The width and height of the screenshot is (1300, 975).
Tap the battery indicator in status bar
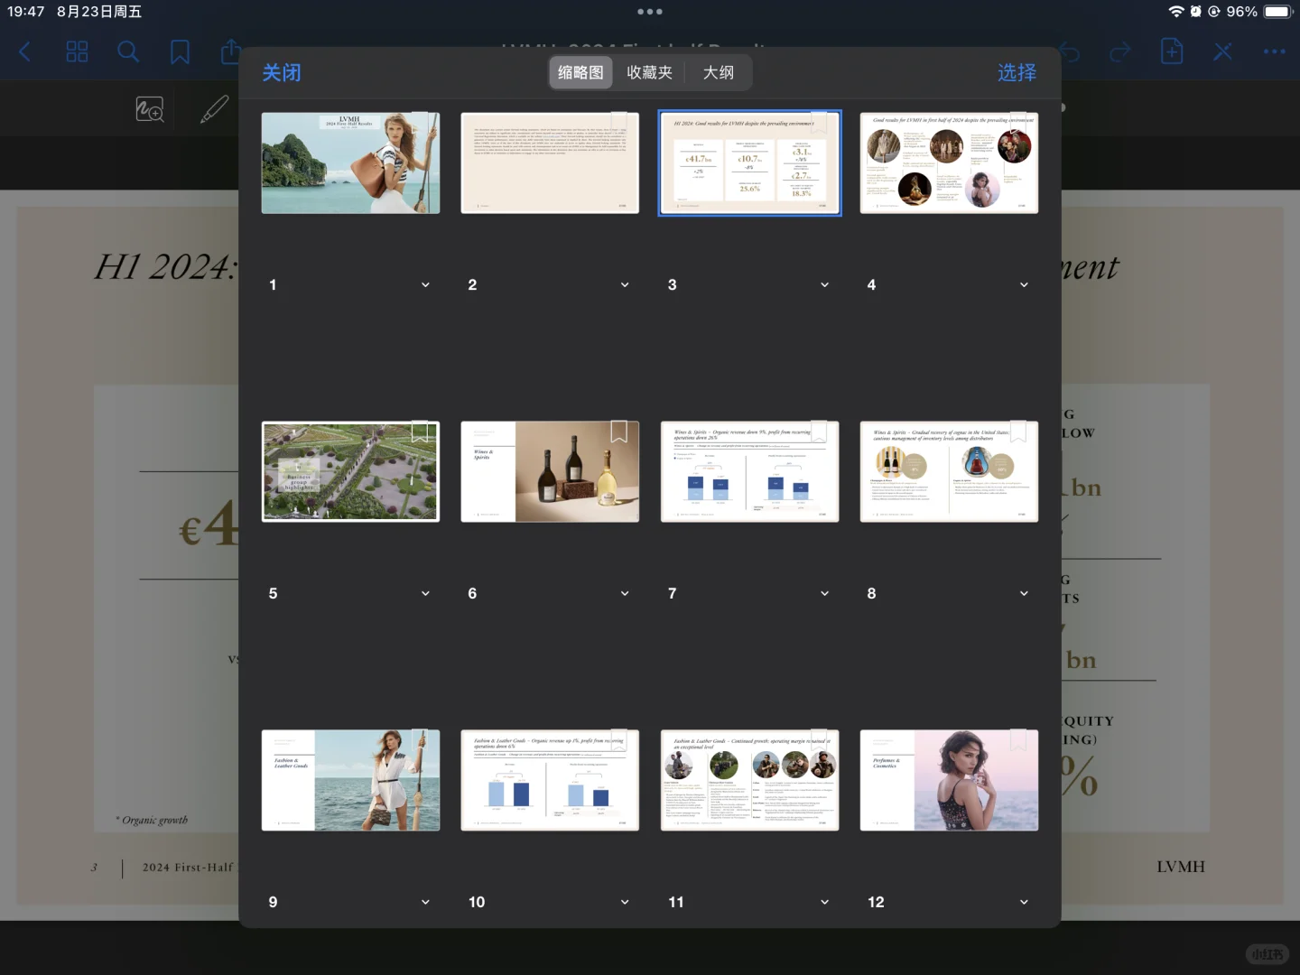pyautogui.click(x=1278, y=12)
